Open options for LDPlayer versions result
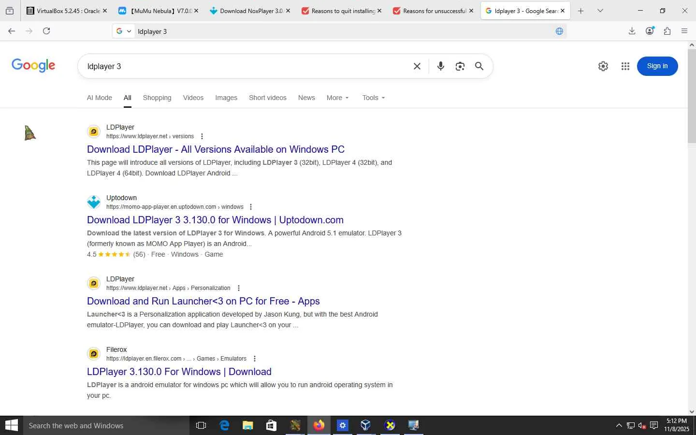This screenshot has height=435, width=696. pyautogui.click(x=202, y=136)
